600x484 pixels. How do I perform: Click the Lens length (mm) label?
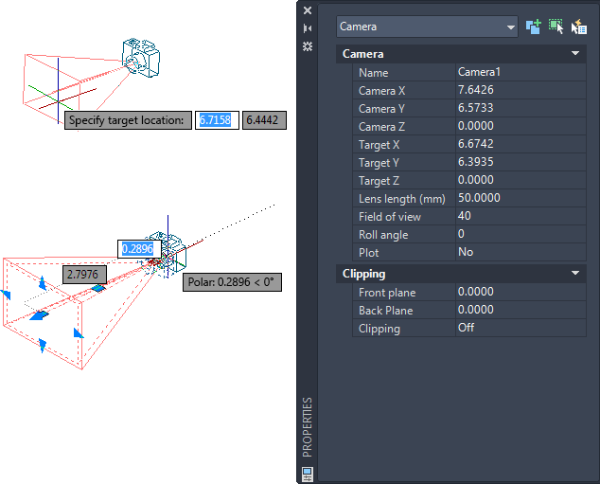tap(402, 199)
